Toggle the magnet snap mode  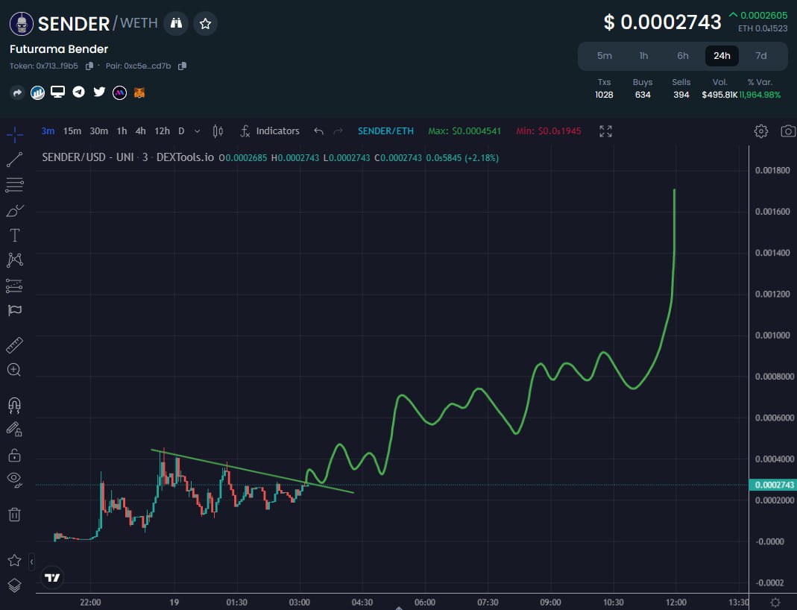point(14,405)
